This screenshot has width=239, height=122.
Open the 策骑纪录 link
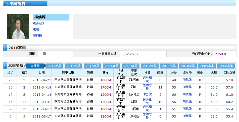tap(39, 23)
